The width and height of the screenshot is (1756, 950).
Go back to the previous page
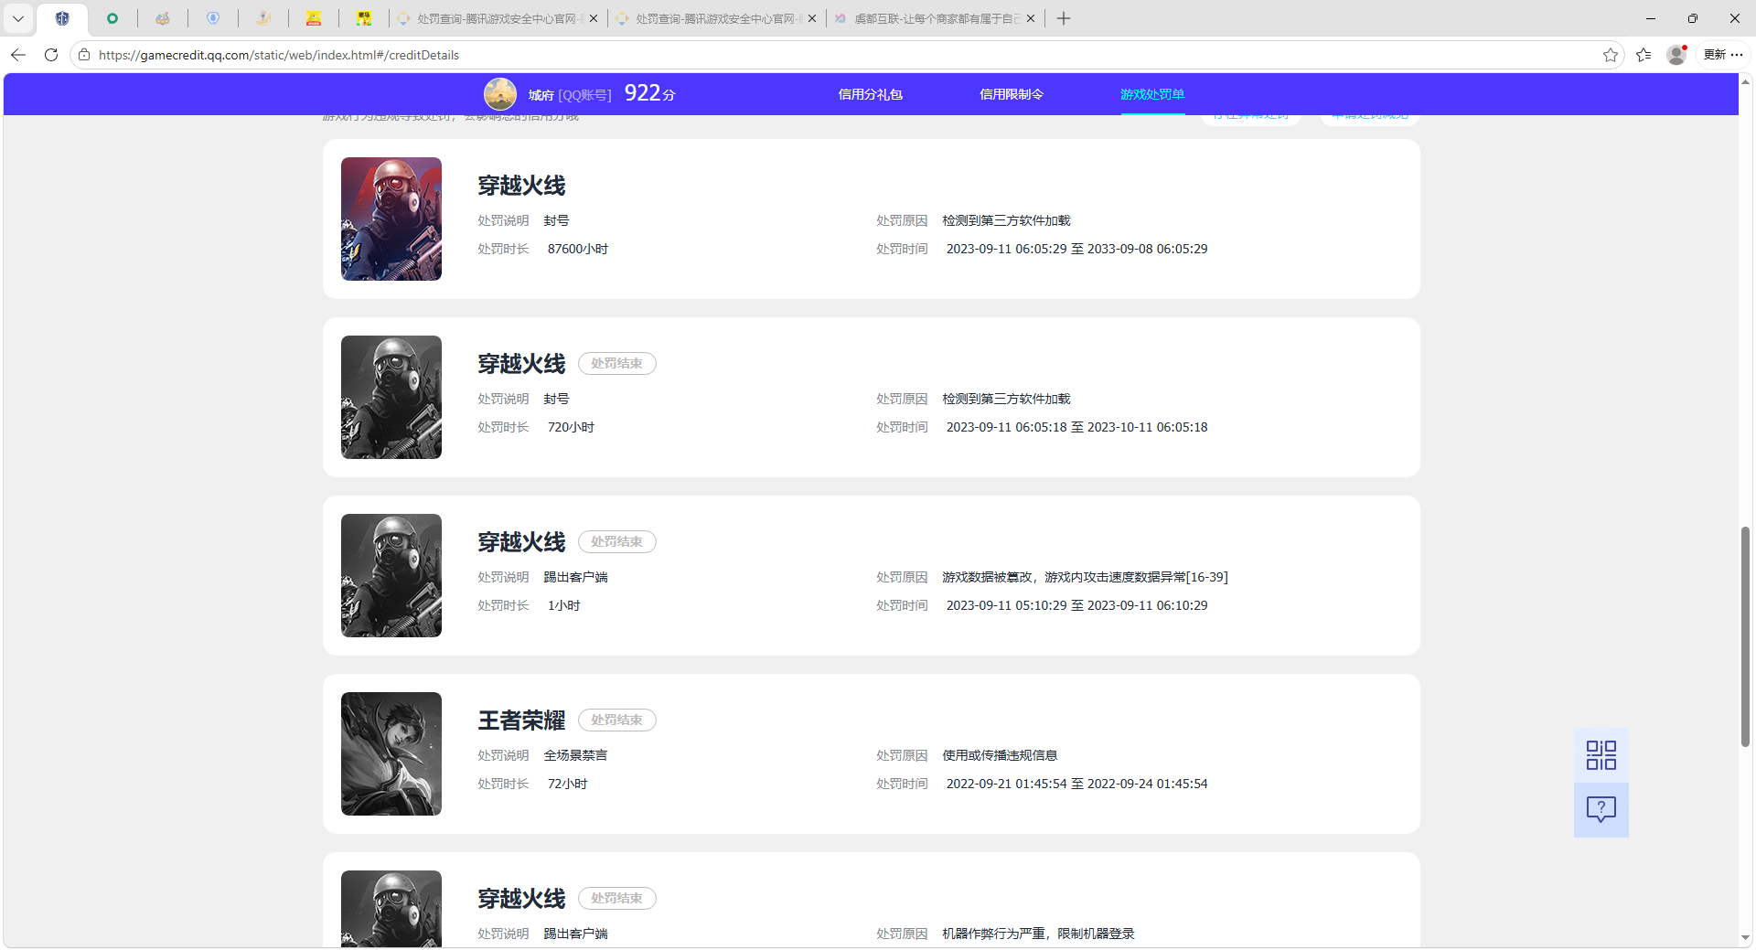(x=18, y=55)
